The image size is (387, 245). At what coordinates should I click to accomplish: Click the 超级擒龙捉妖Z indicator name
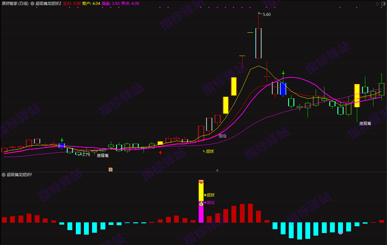click(48, 4)
